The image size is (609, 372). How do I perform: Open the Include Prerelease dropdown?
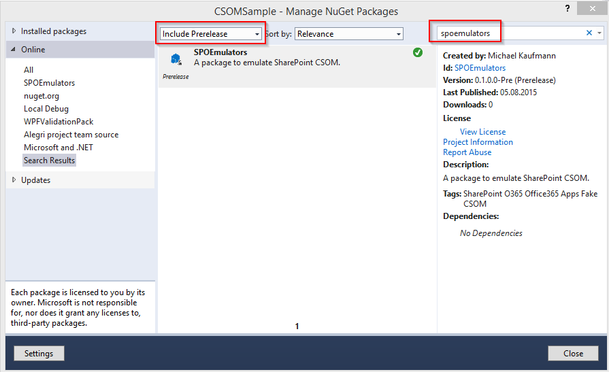coord(211,34)
